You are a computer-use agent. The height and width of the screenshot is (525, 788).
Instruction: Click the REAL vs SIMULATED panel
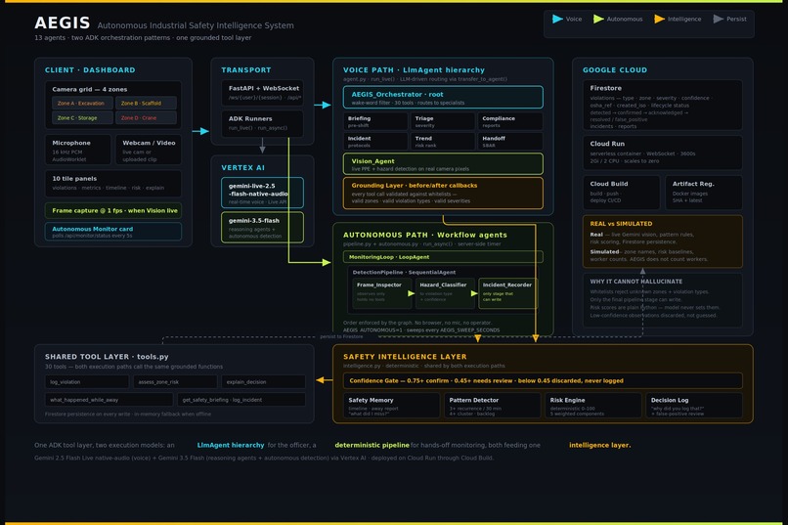(662, 241)
